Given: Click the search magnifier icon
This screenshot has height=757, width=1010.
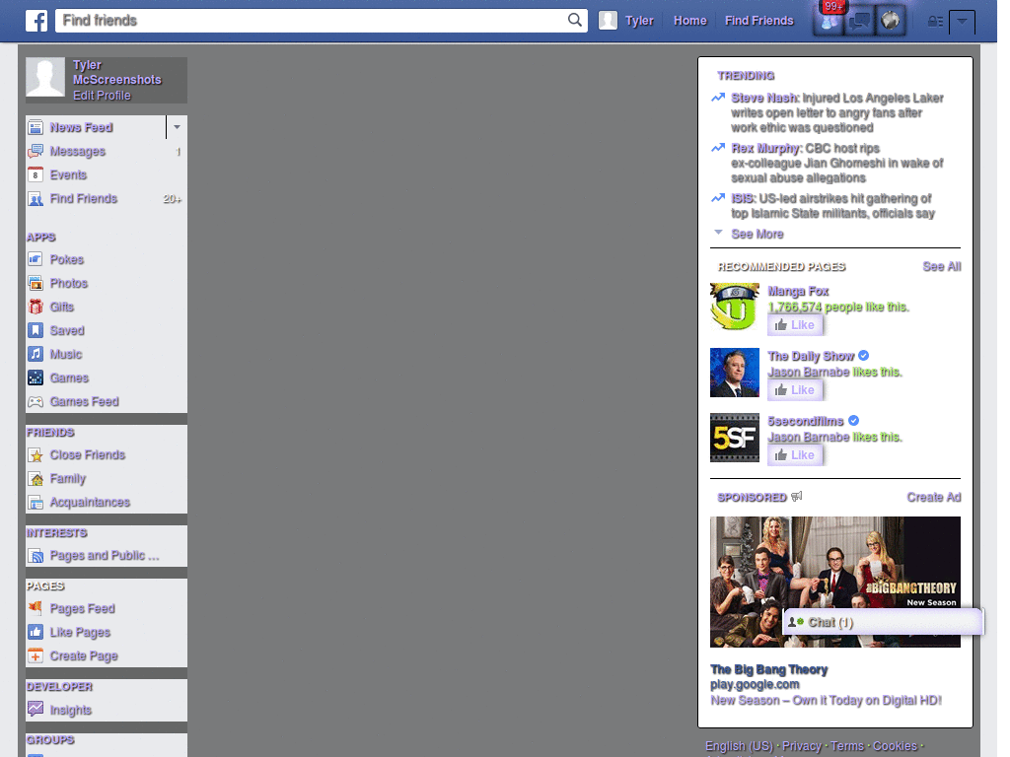Looking at the screenshot, I should point(575,20).
